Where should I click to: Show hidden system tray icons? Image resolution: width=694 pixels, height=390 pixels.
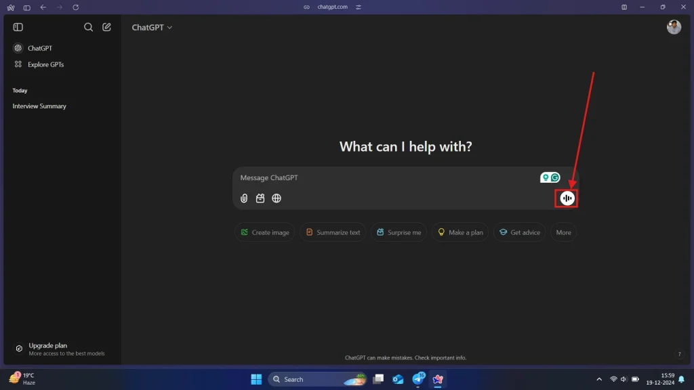tap(599, 379)
